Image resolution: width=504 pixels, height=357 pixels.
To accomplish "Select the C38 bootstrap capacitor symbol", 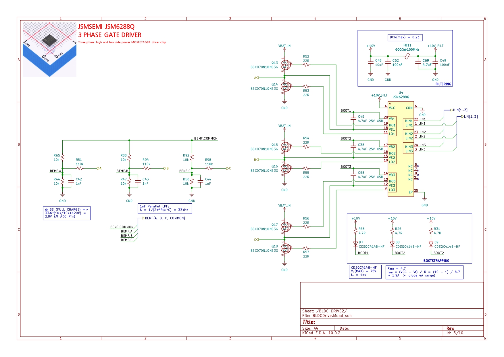I will tap(353, 147).
